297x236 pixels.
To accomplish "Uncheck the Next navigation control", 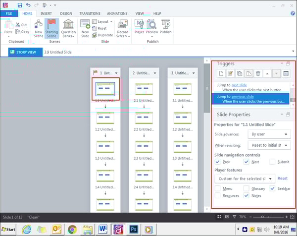I will tap(246, 162).
